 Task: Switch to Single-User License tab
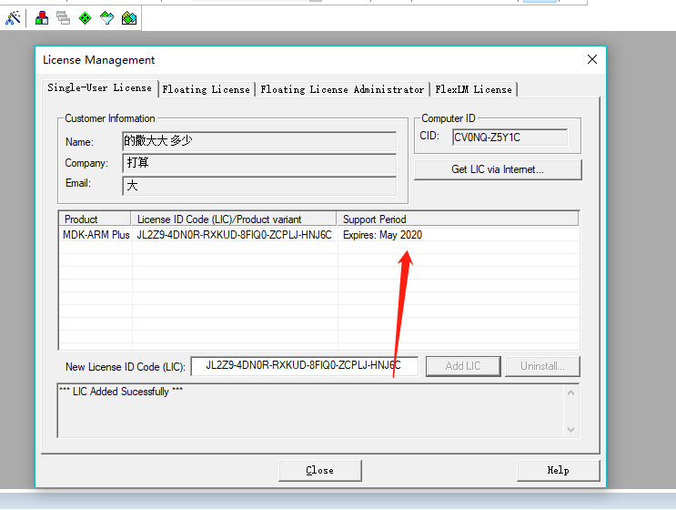coord(99,88)
